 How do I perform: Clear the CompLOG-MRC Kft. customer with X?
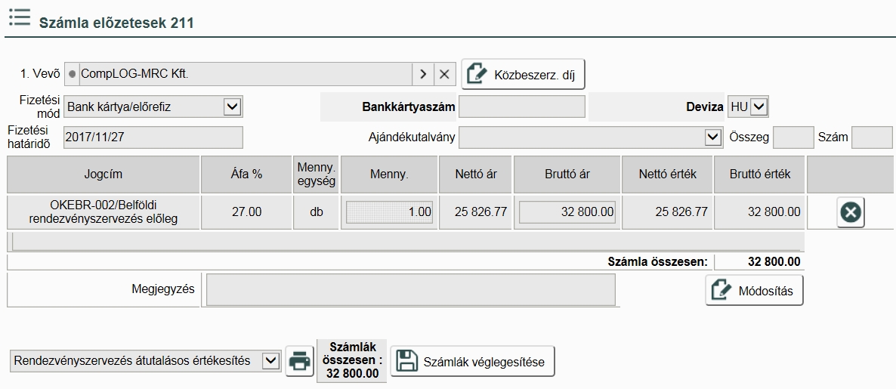[x=444, y=74]
